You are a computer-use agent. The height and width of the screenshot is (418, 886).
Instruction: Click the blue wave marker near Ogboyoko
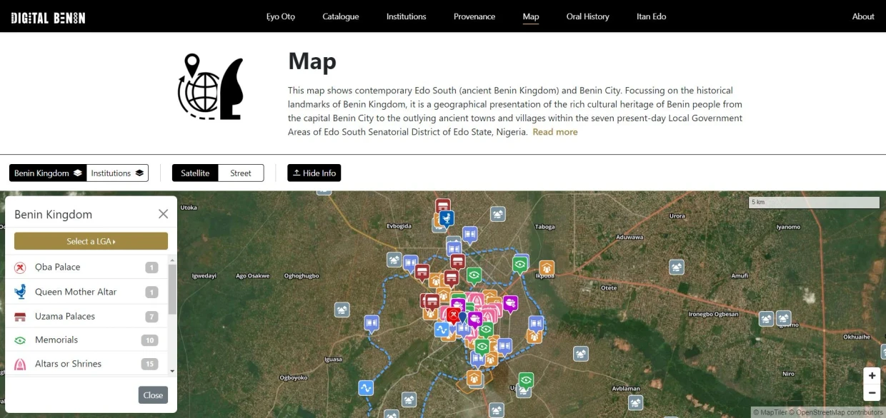366,388
